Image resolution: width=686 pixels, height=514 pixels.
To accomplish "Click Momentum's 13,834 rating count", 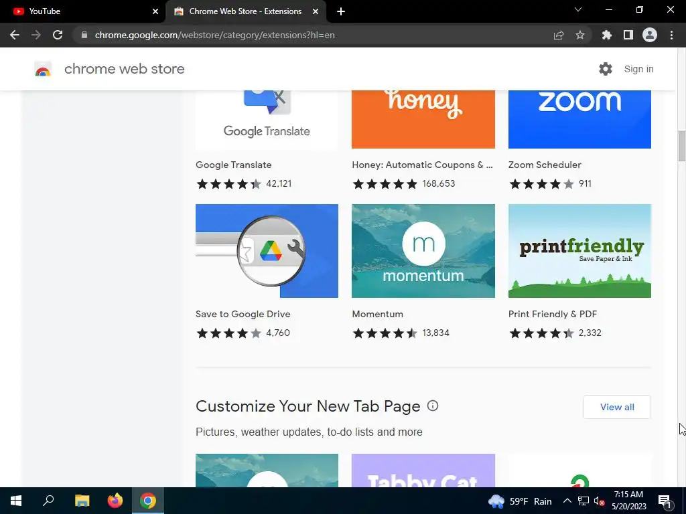I will click(x=435, y=333).
